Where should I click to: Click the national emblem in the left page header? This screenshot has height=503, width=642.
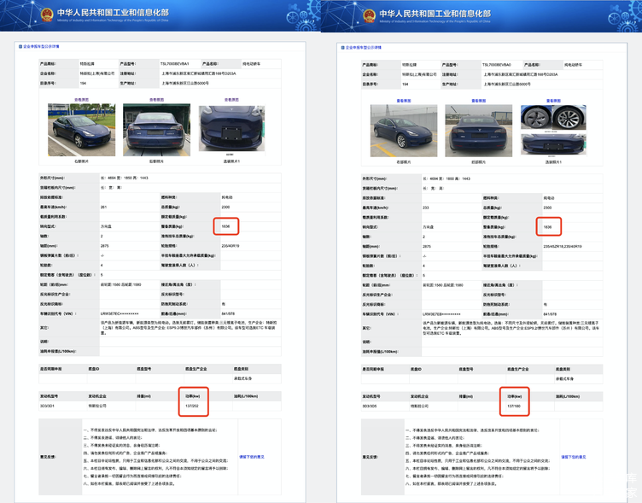pos(44,15)
